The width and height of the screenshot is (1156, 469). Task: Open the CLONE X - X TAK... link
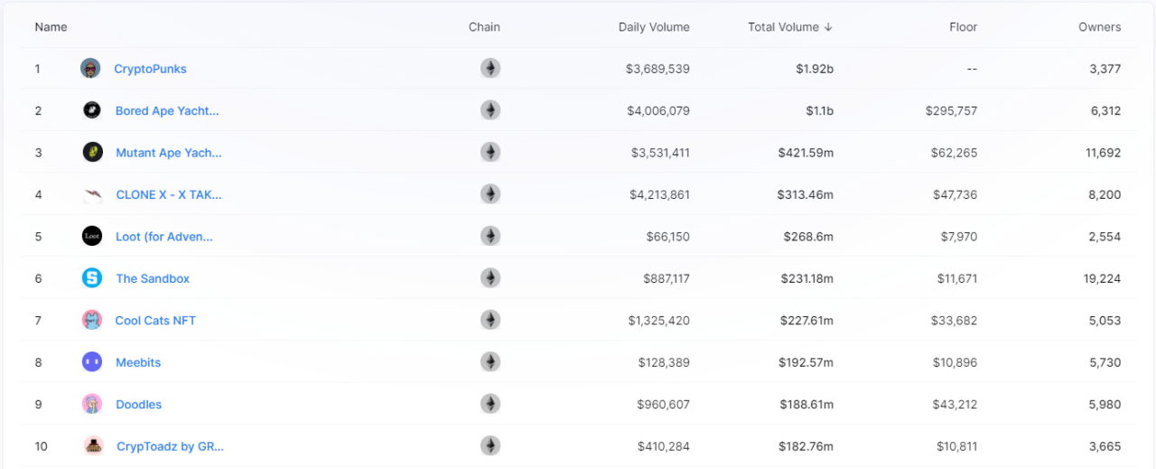click(x=169, y=194)
